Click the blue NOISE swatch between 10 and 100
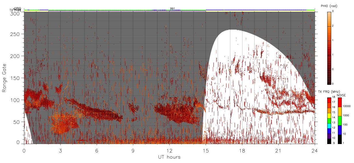The height and width of the screenshot is (163, 354). click(x=339, y=130)
